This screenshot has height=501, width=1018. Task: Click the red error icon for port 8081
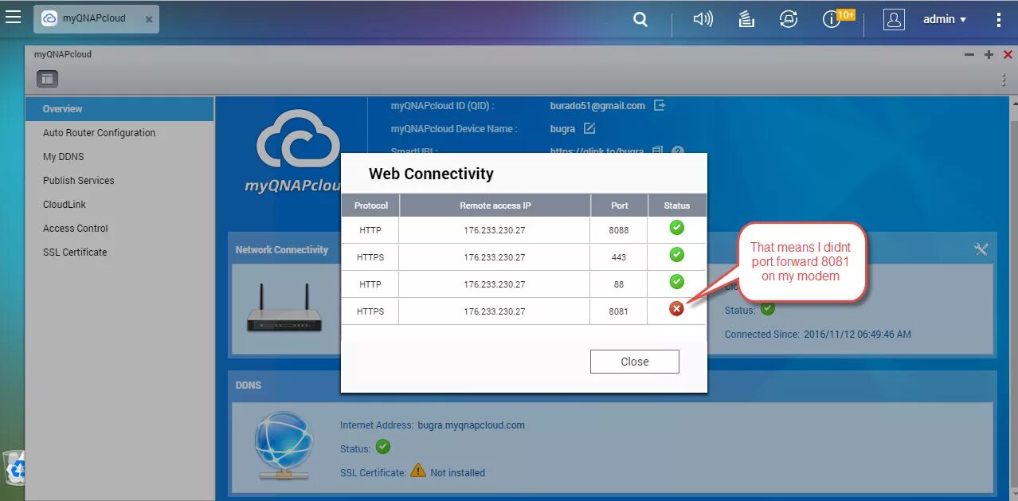(676, 309)
